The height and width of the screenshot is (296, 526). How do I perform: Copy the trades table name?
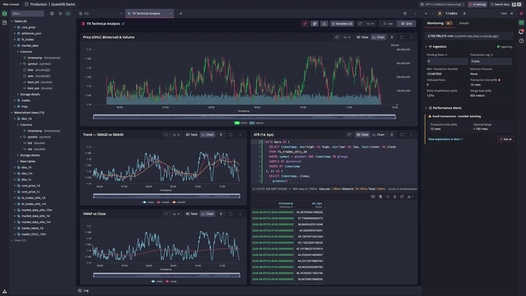pos(465,14)
